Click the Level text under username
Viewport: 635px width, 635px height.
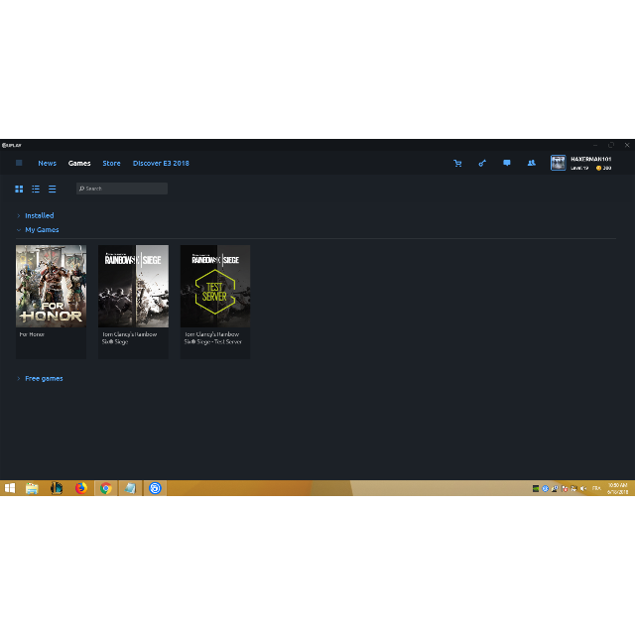(x=579, y=168)
